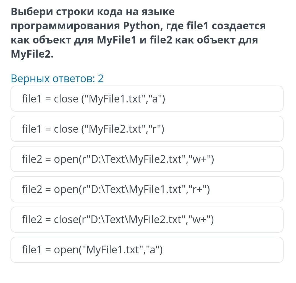Click the word "Python" in the question

coord(142,26)
